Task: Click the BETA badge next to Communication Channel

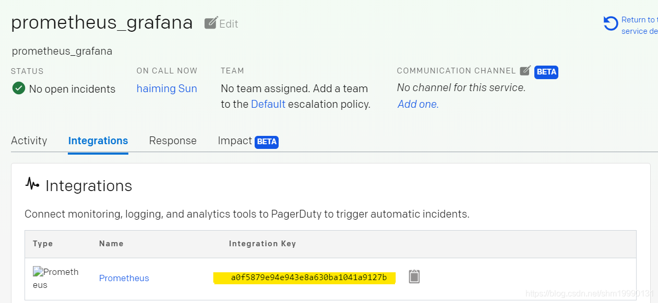Action: click(546, 72)
